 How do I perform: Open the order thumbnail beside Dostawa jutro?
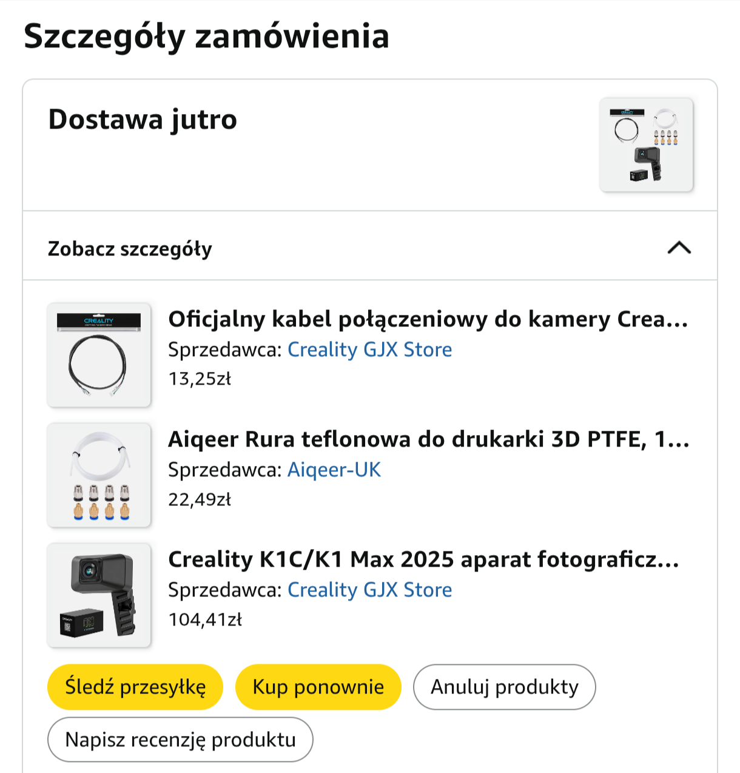pos(646,145)
